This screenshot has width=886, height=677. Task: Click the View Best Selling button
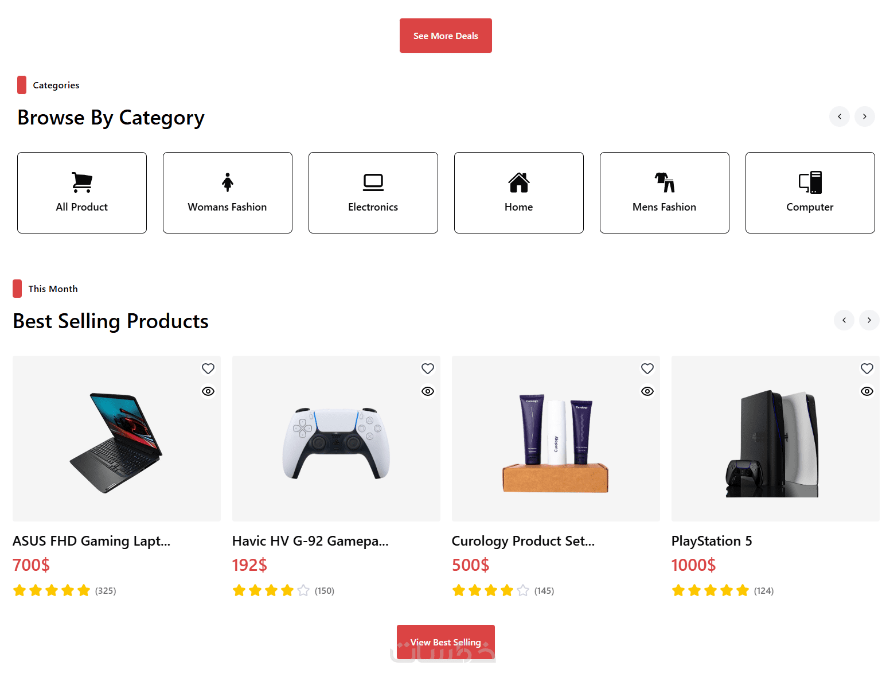(x=446, y=642)
